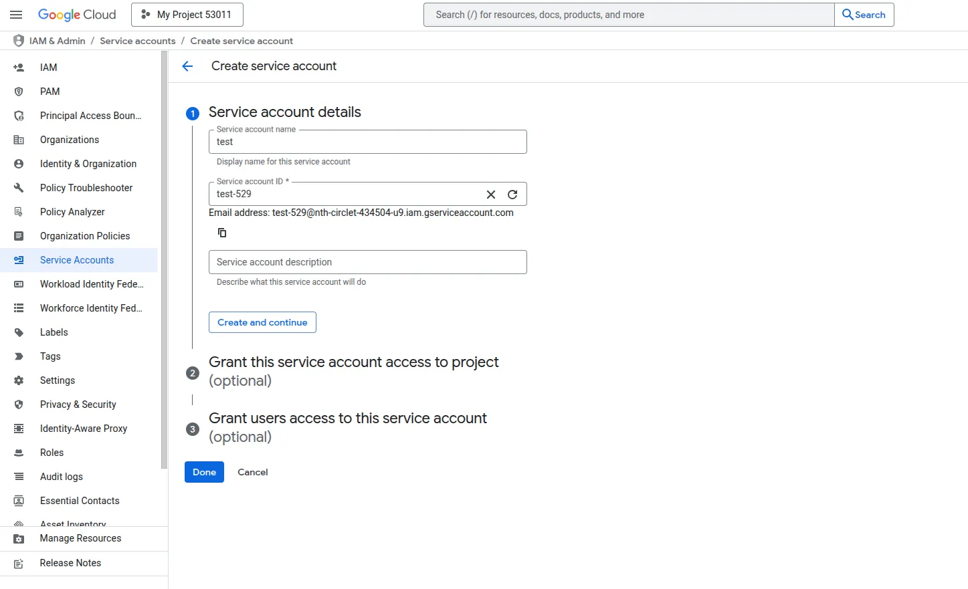968x589 pixels.
Task: Click the Service account description field
Action: click(367, 262)
